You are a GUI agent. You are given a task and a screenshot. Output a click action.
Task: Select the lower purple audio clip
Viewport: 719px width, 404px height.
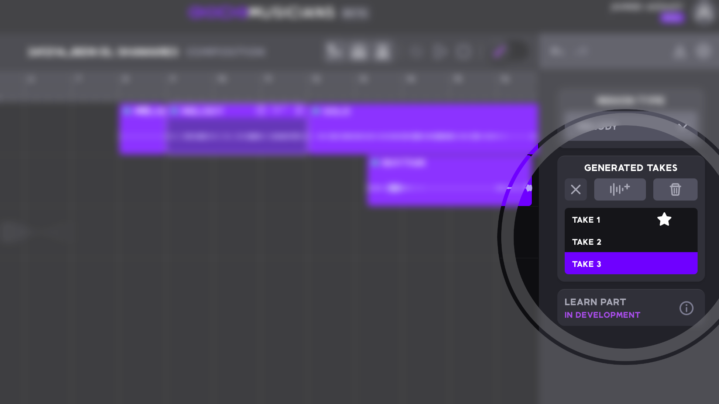pos(443,181)
